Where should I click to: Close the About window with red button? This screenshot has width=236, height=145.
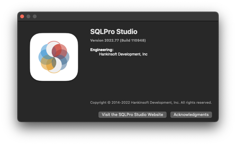tap(22, 16)
